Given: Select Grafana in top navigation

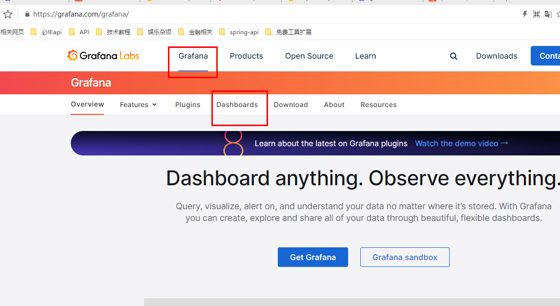Looking at the screenshot, I should [x=193, y=56].
